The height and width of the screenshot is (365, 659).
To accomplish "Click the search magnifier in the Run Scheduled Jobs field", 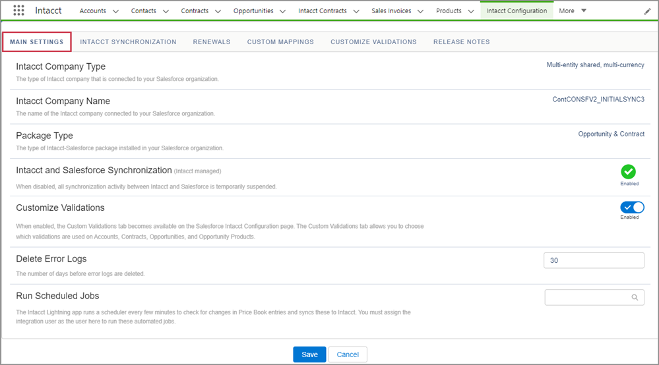I will tap(635, 297).
